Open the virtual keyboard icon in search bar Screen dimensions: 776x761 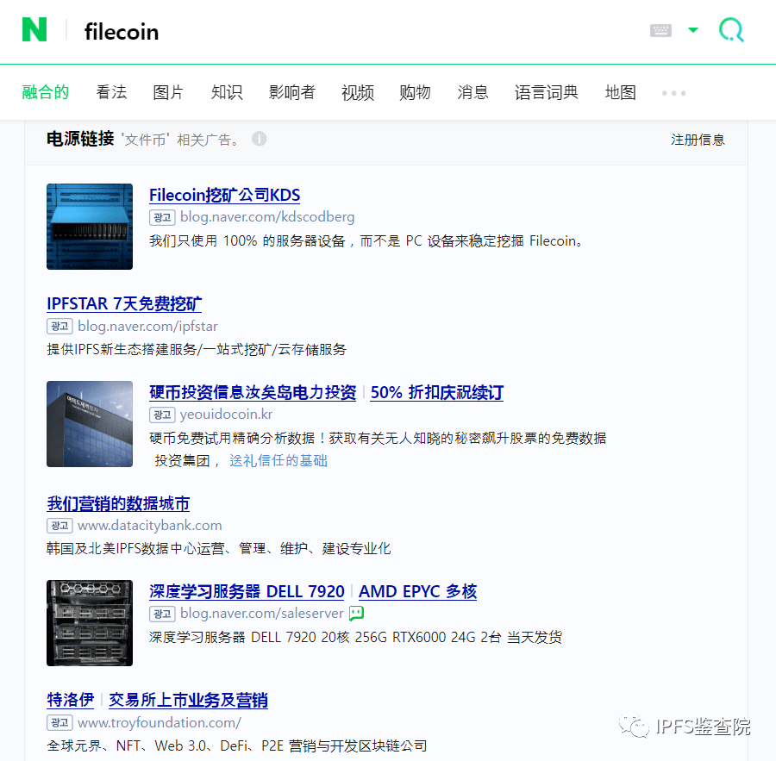tap(660, 29)
